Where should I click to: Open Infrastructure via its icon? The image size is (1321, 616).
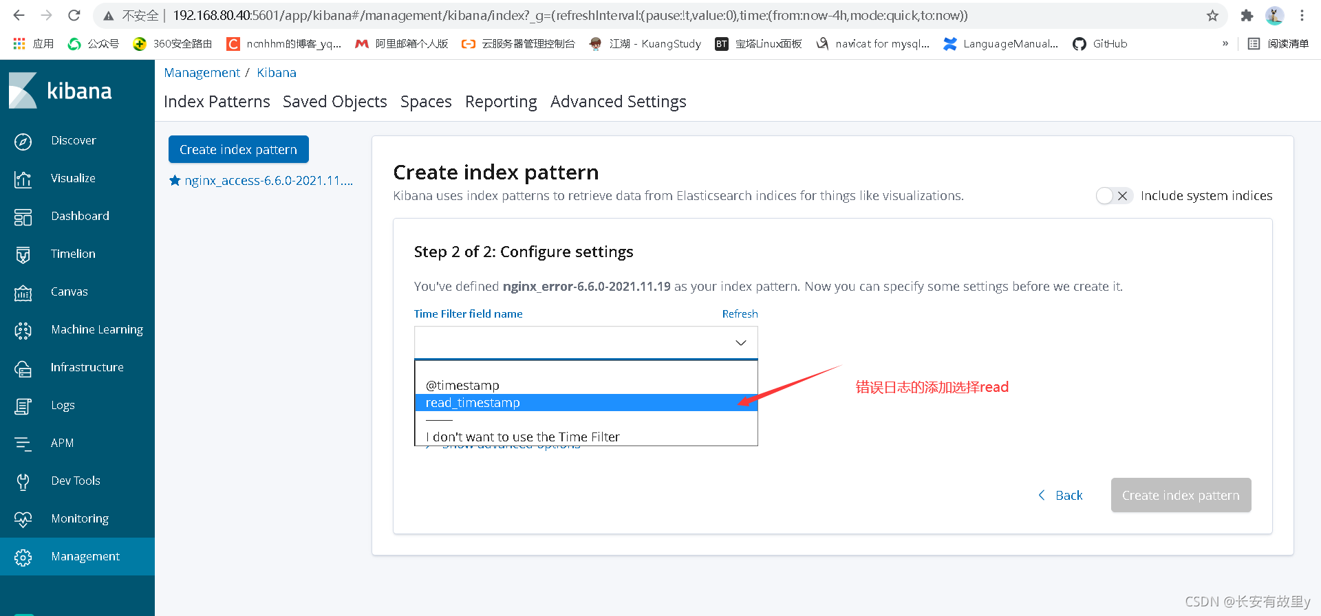(23, 368)
